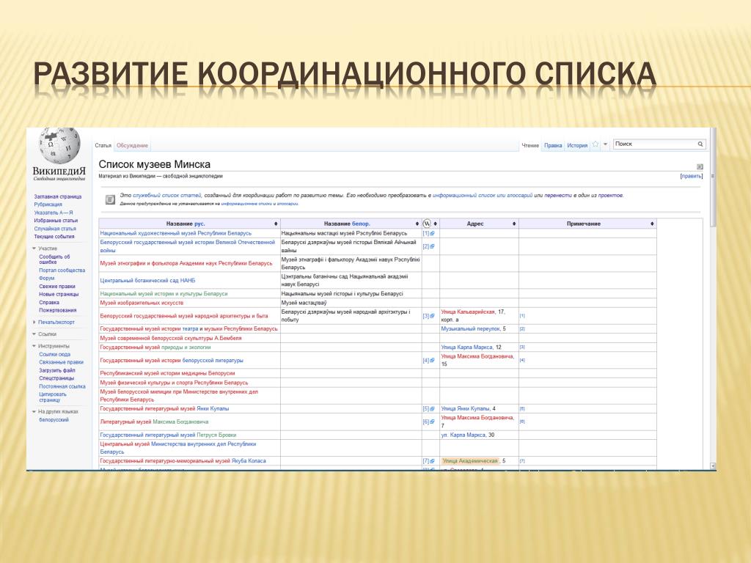
Task: Open Текущие события link
Action: point(54,237)
